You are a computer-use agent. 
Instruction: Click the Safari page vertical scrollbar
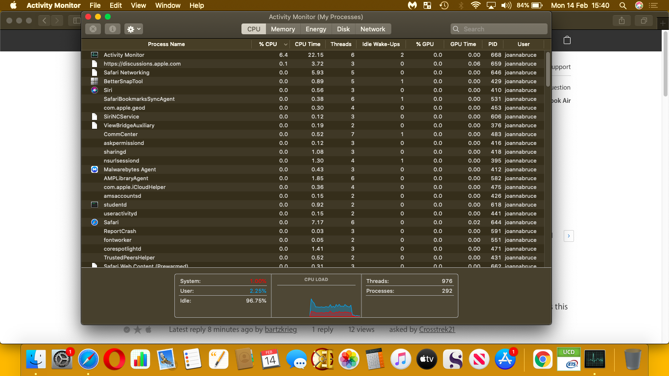tap(666, 64)
